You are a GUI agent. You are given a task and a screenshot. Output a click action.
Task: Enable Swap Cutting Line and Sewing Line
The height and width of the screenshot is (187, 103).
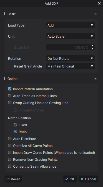pyautogui.click(x=10, y=103)
